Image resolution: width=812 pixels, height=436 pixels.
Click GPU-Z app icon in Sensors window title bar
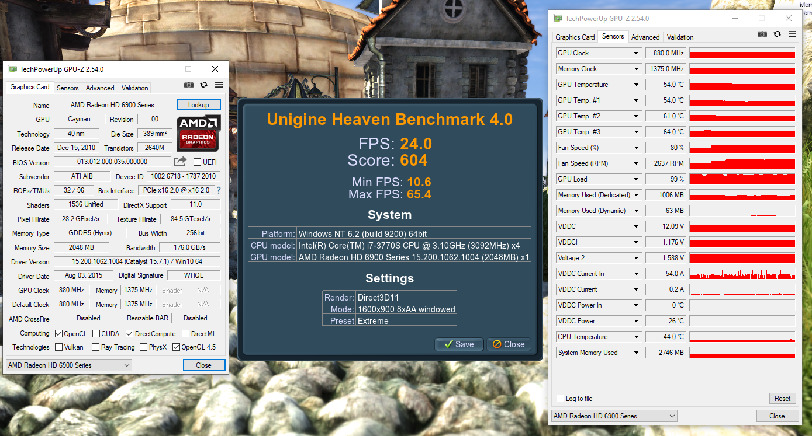tap(558, 19)
